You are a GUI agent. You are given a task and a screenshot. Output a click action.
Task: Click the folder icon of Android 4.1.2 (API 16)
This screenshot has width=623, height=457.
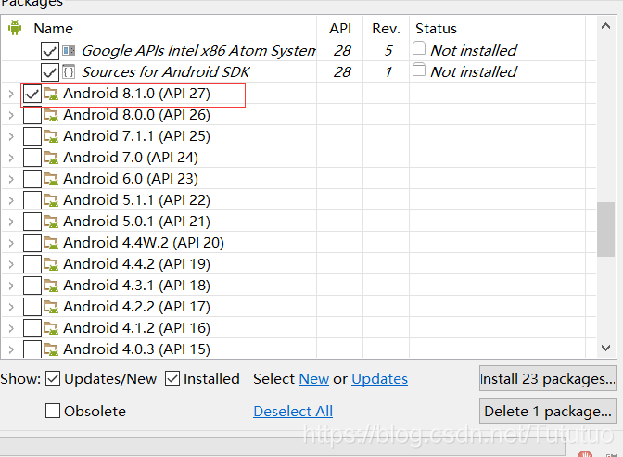[x=51, y=328]
